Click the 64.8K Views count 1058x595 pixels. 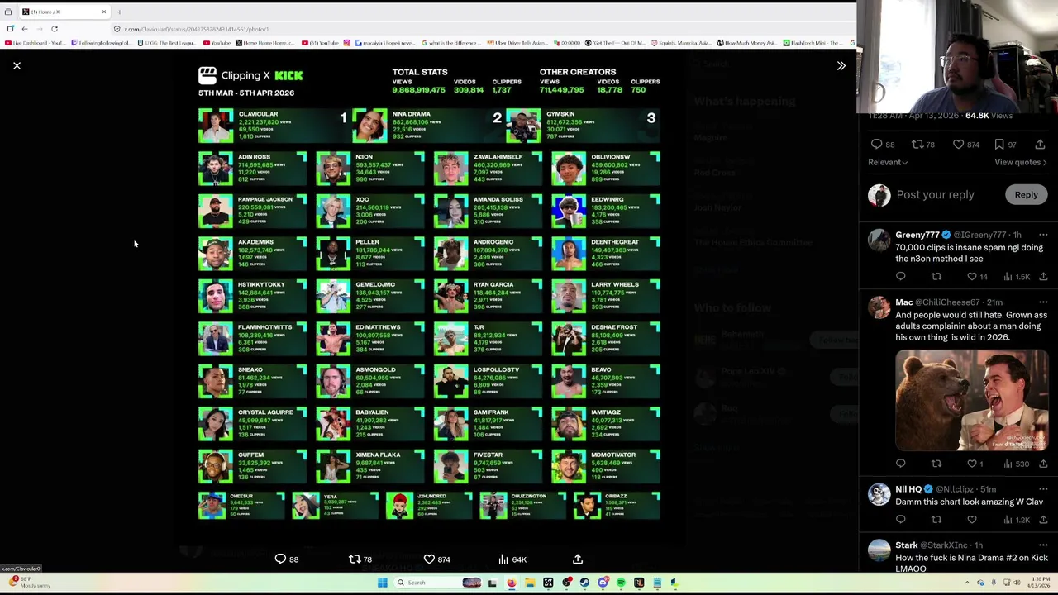989,116
